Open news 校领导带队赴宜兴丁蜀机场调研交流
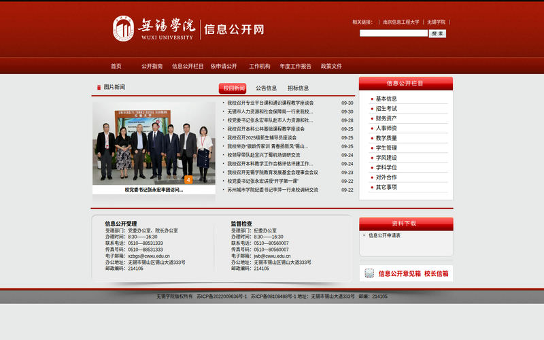 pyautogui.click(x=264, y=155)
